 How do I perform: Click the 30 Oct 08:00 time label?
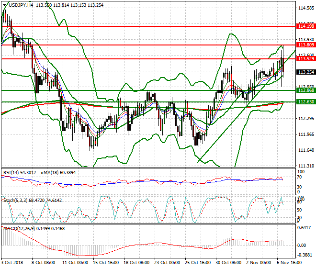point(228,263)
